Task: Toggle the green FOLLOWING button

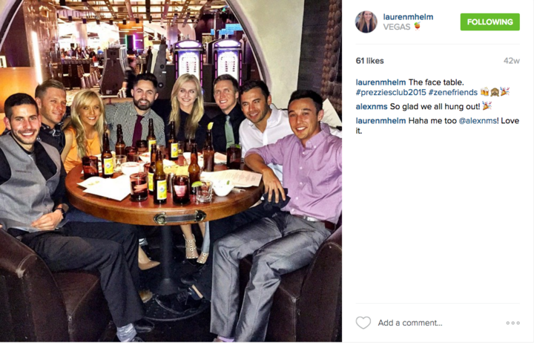Action: (x=489, y=22)
